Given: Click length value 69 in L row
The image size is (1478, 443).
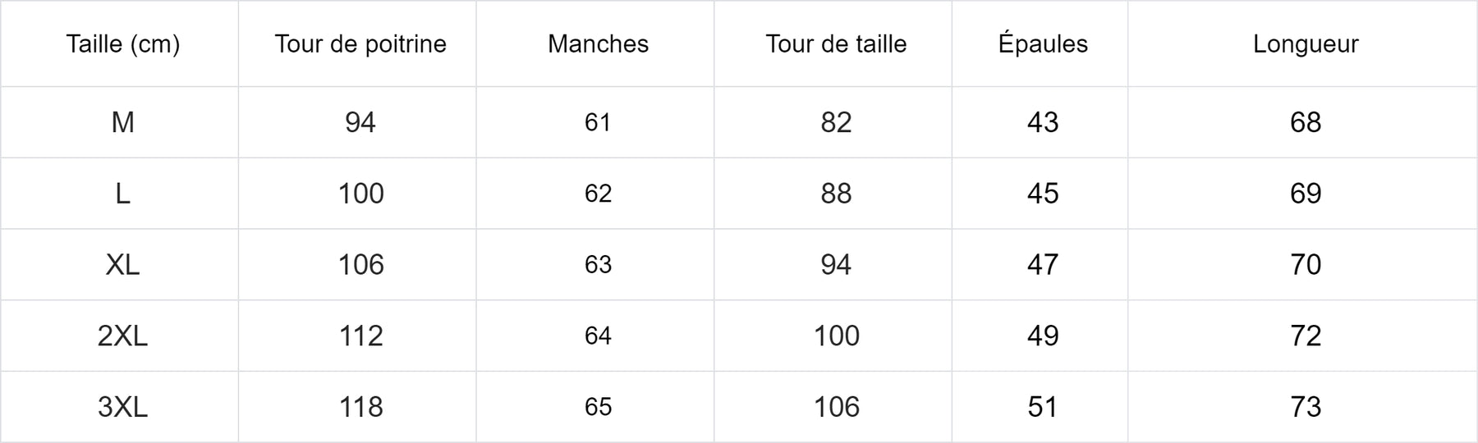Looking at the screenshot, I should click(1306, 194).
